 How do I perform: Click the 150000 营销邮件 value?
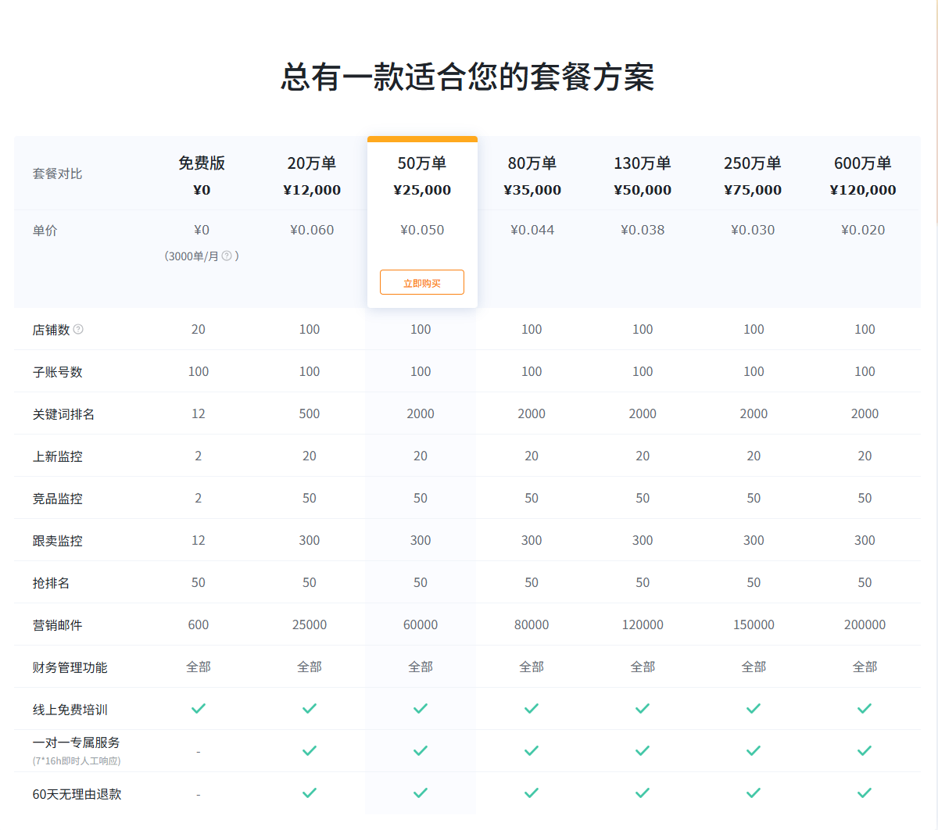tap(754, 624)
